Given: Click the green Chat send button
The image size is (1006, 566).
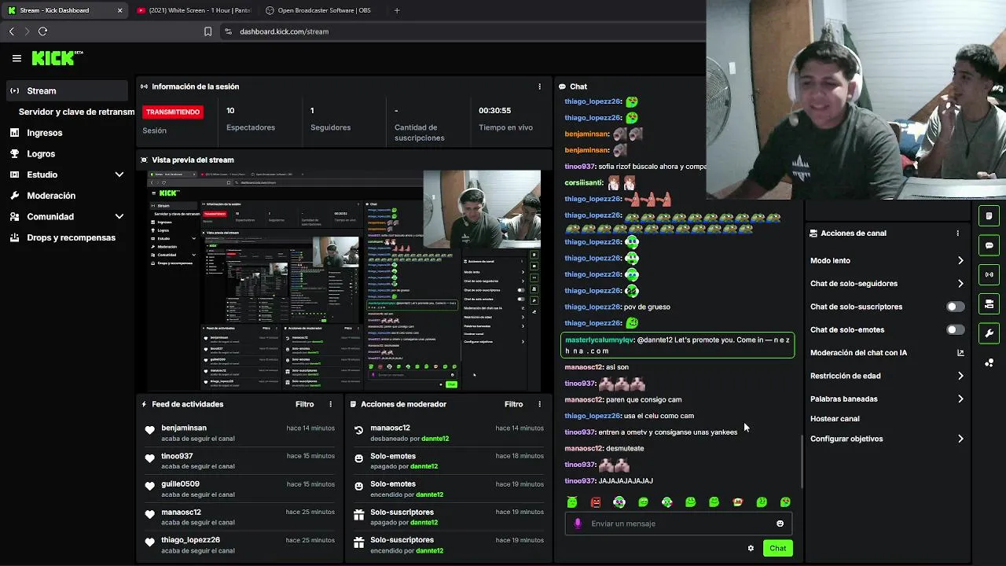Looking at the screenshot, I should tap(778, 548).
